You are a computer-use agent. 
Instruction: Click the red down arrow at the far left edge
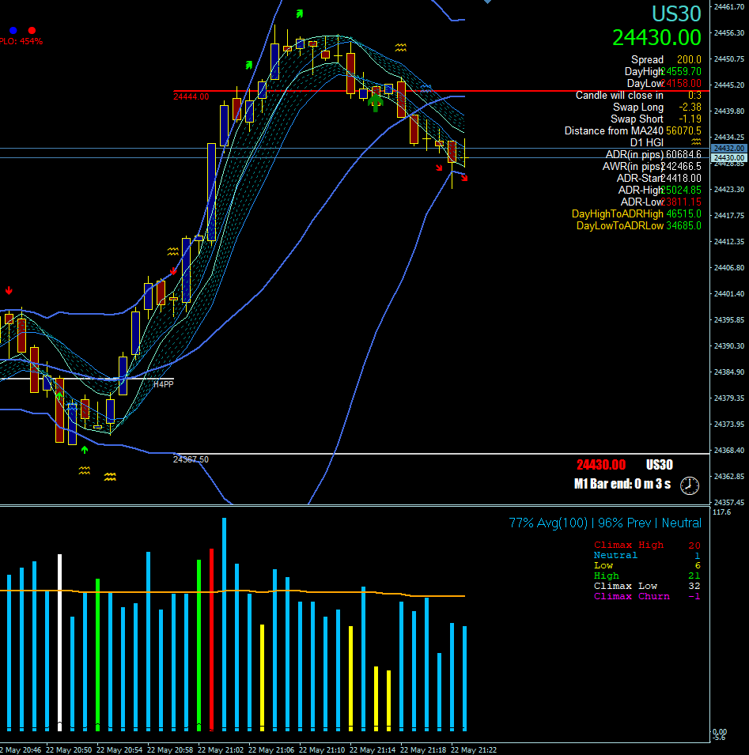tap(9, 290)
